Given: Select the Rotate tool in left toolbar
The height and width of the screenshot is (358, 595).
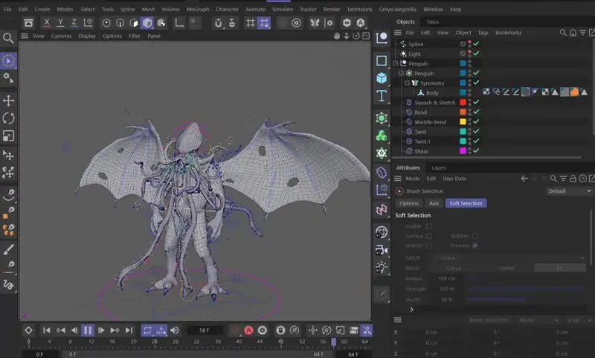Looking at the screenshot, I should [x=8, y=118].
